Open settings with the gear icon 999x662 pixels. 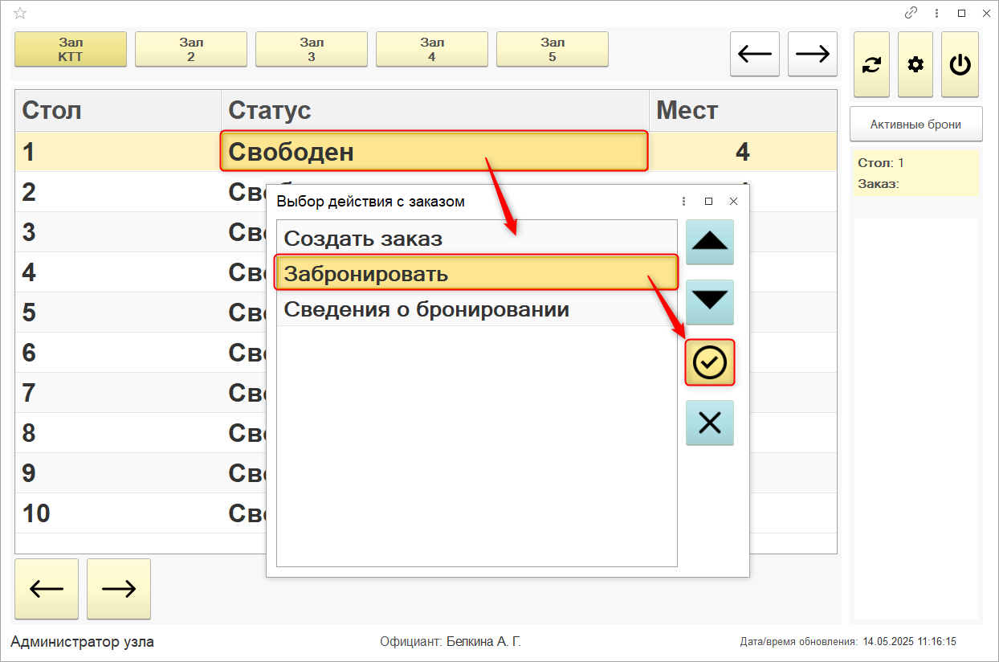[x=915, y=65]
